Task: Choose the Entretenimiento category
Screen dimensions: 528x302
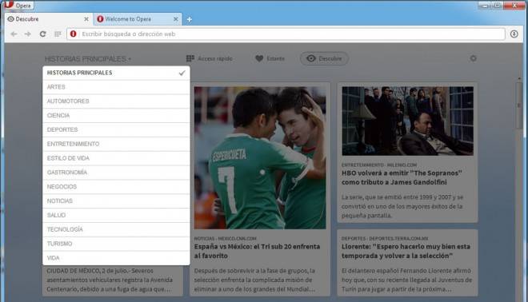Action: point(116,144)
